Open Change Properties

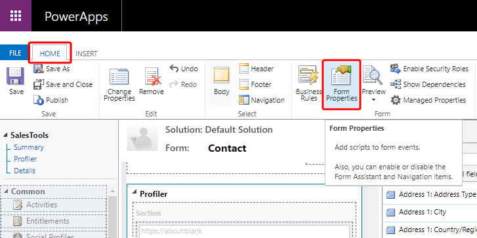[x=119, y=84]
